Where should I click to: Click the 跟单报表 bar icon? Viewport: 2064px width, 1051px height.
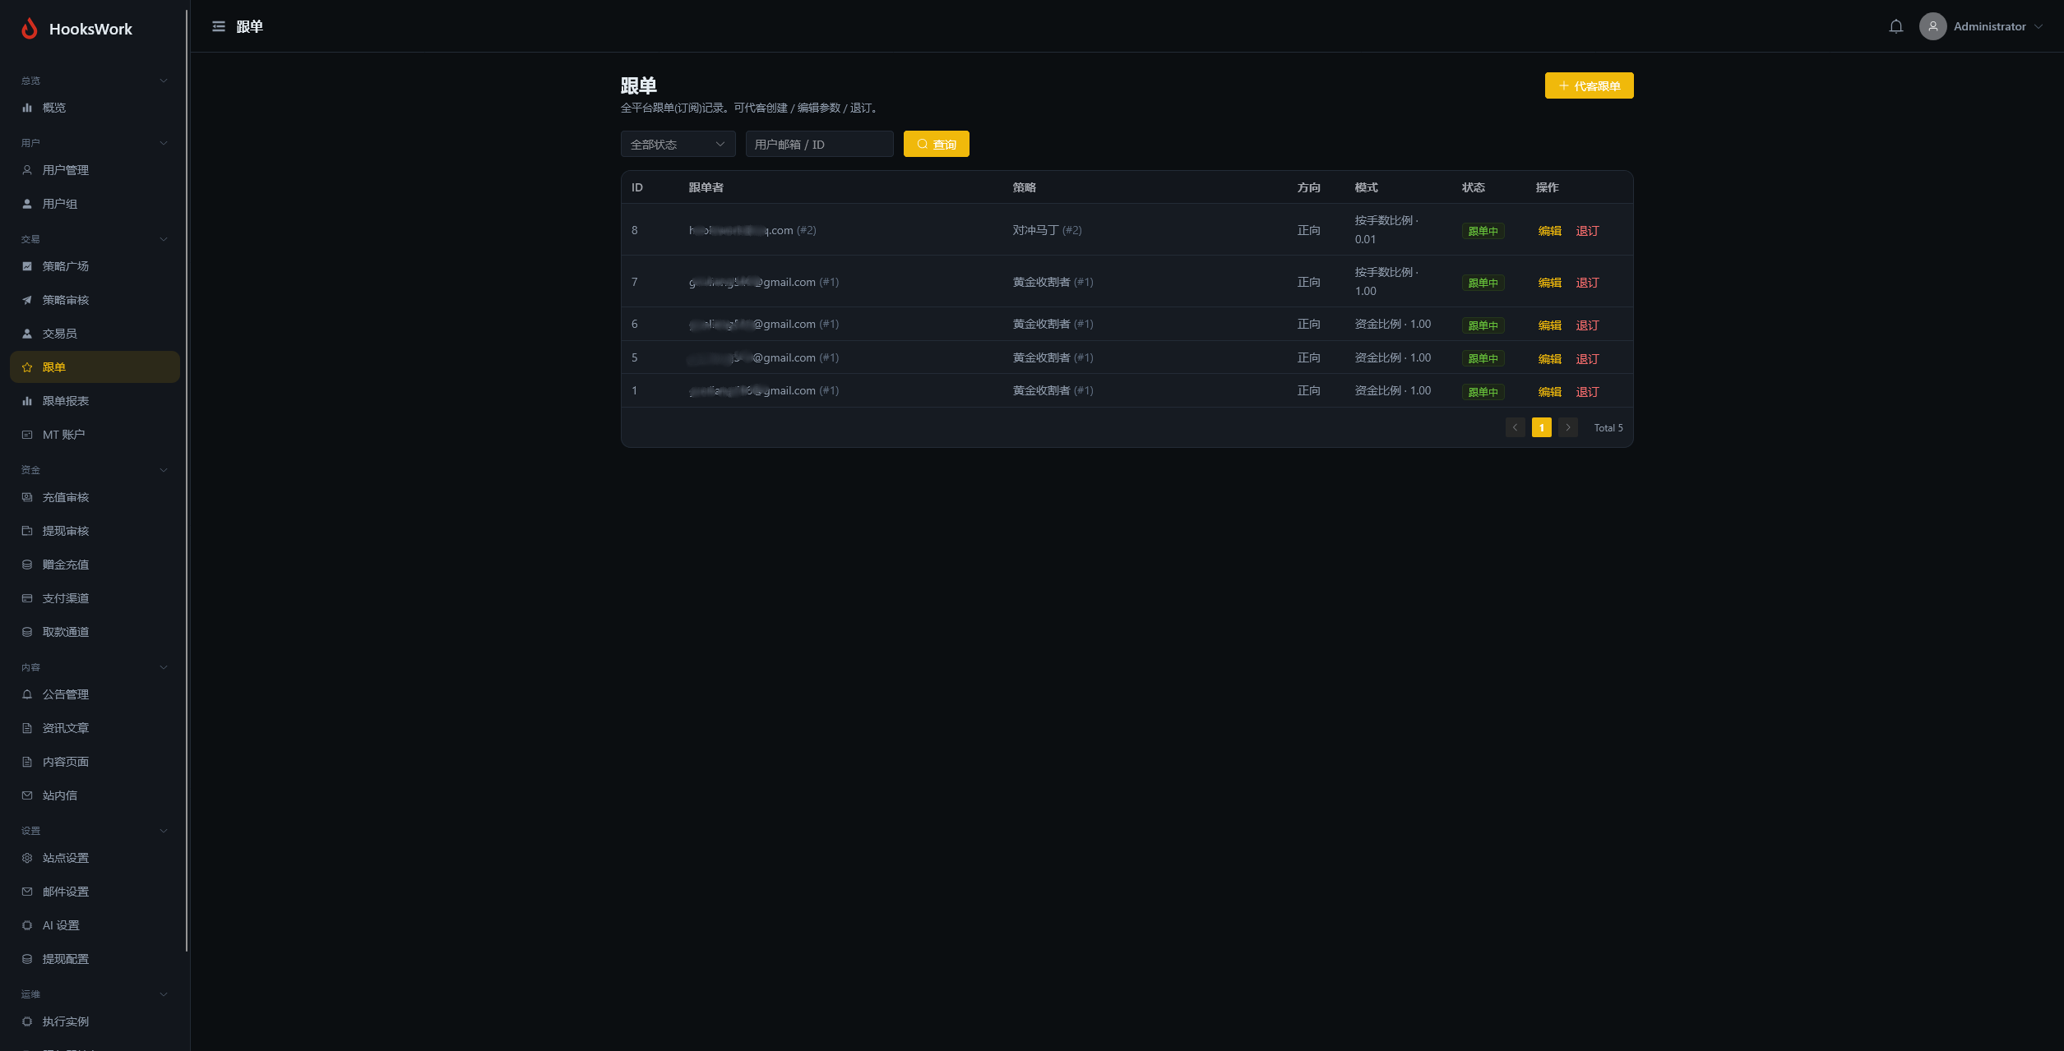click(x=27, y=401)
